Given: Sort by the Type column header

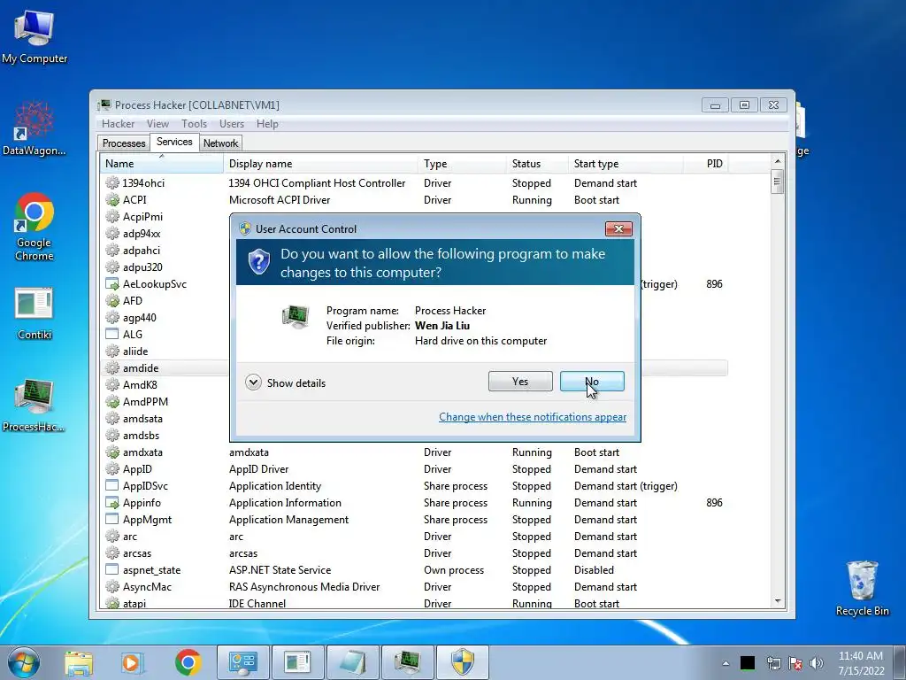Looking at the screenshot, I should [x=462, y=164].
